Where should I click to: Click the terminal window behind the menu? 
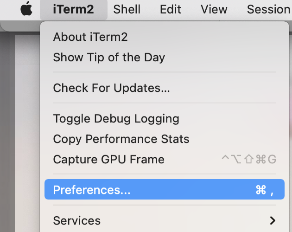(27, 130)
